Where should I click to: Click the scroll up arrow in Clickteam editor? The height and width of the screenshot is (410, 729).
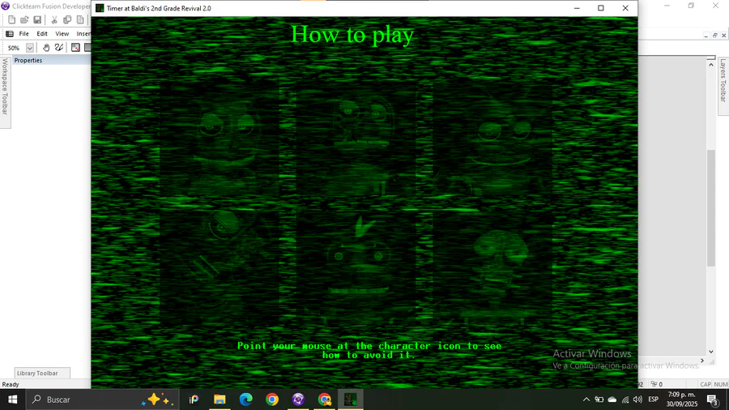pos(711,65)
